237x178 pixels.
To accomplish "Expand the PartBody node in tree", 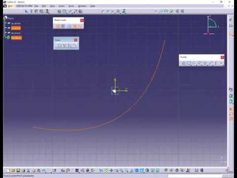I will click(x=5, y=38).
